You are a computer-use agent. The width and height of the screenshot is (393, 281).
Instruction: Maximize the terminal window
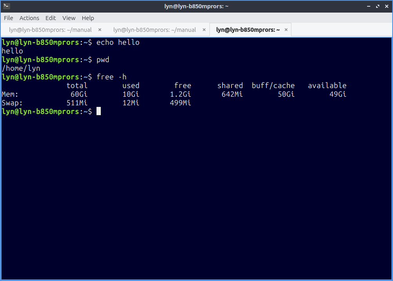click(377, 6)
